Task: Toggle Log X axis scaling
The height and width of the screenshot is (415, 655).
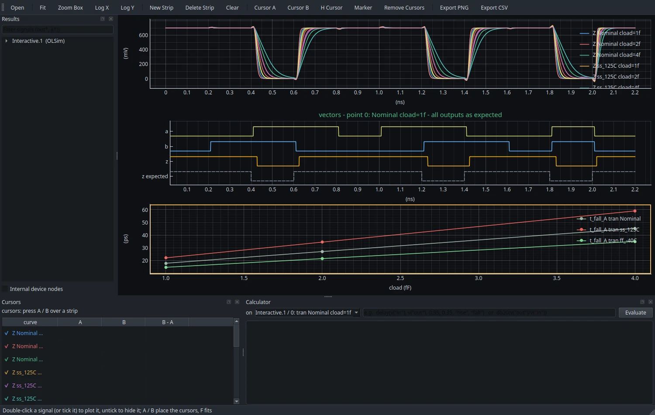Action: pyautogui.click(x=102, y=7)
